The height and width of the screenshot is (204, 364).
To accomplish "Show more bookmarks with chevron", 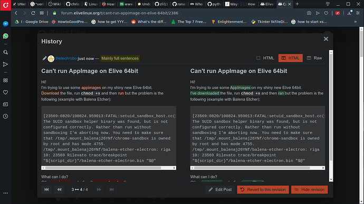I will (x=356, y=22).
